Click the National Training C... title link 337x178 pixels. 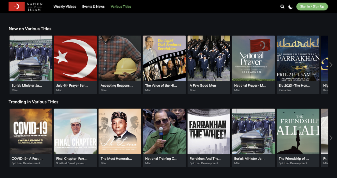point(161,159)
